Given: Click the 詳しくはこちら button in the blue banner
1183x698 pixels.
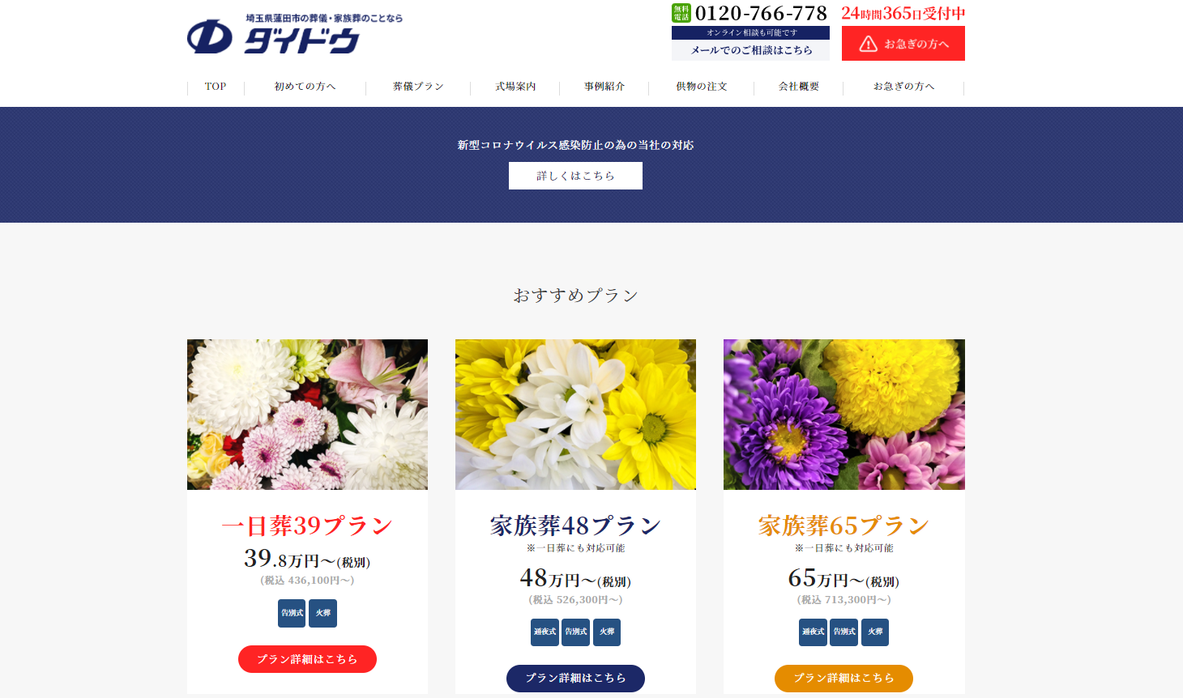Looking at the screenshot, I should click(x=575, y=176).
